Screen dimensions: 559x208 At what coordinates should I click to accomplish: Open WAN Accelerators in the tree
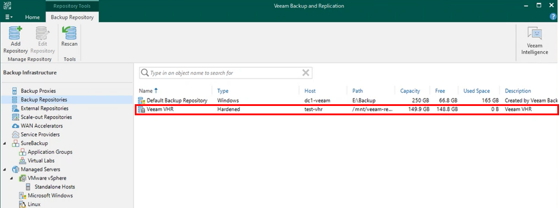coord(42,126)
